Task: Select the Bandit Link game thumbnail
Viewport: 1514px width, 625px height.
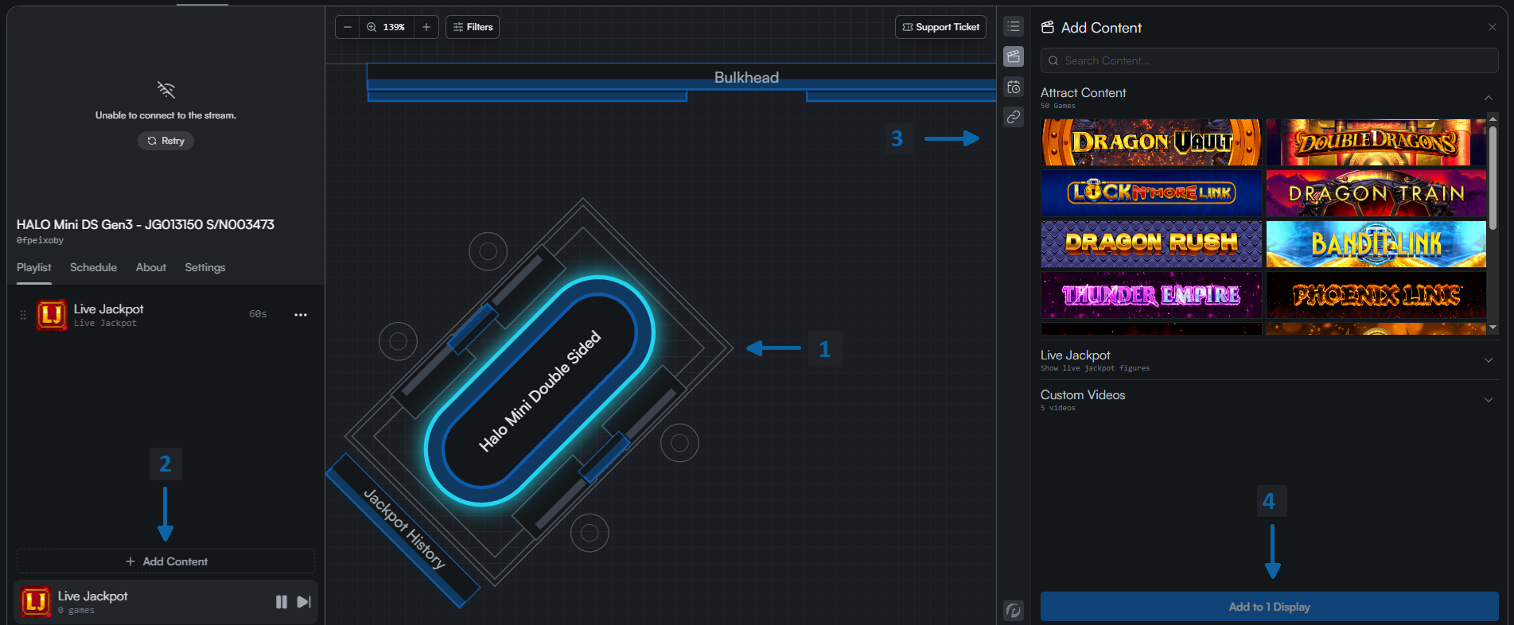Action: pos(1376,244)
